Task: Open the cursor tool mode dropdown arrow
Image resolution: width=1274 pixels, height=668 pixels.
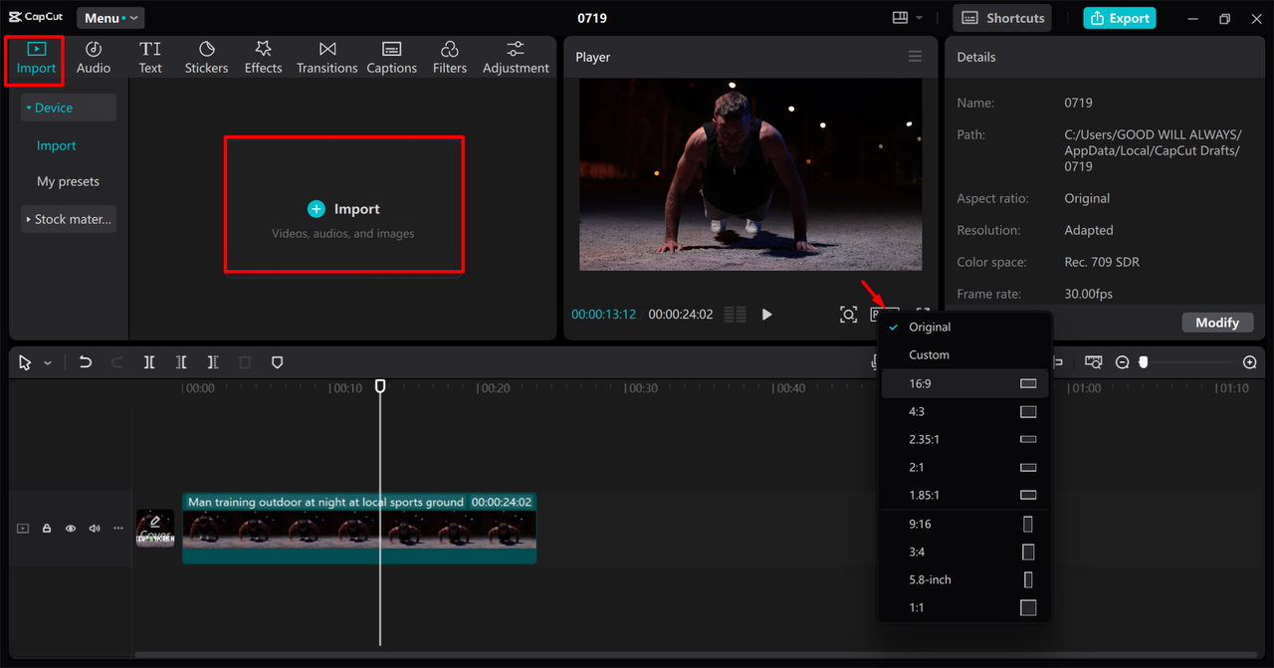Action: tap(48, 363)
